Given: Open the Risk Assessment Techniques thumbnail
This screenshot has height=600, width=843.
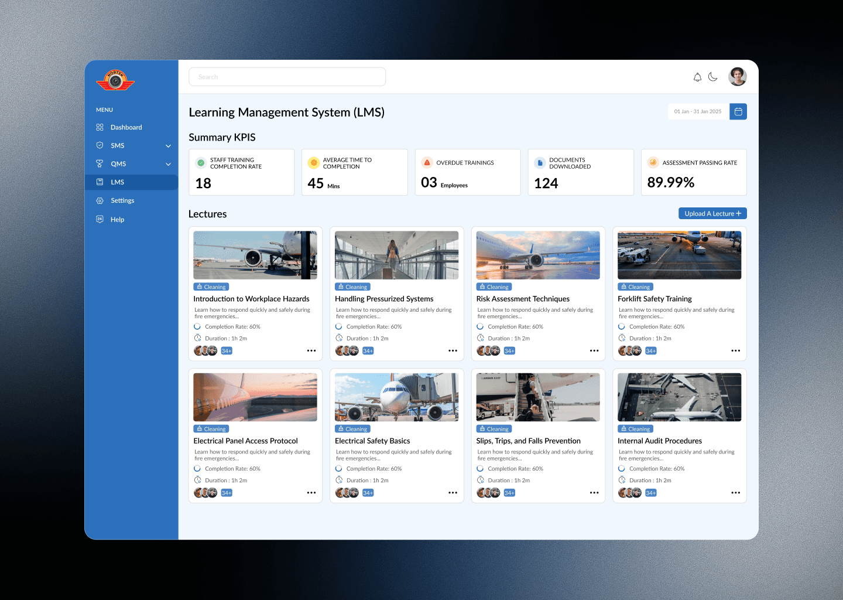Looking at the screenshot, I should [x=538, y=255].
